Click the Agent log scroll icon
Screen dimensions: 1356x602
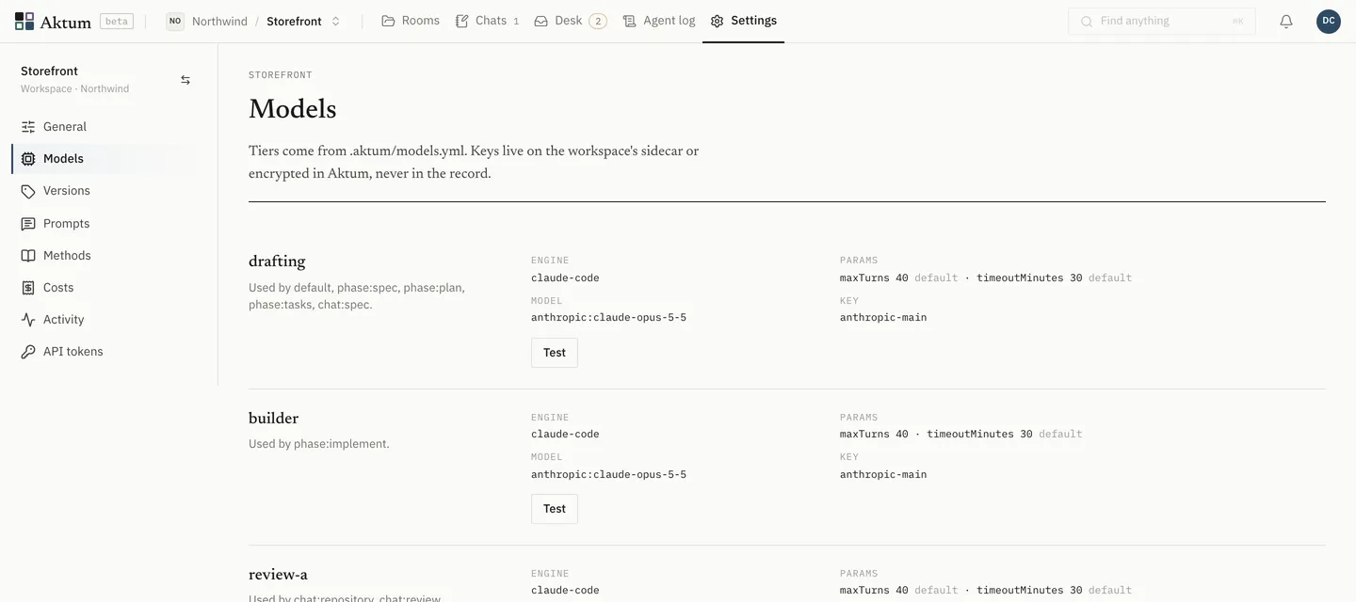(x=629, y=21)
